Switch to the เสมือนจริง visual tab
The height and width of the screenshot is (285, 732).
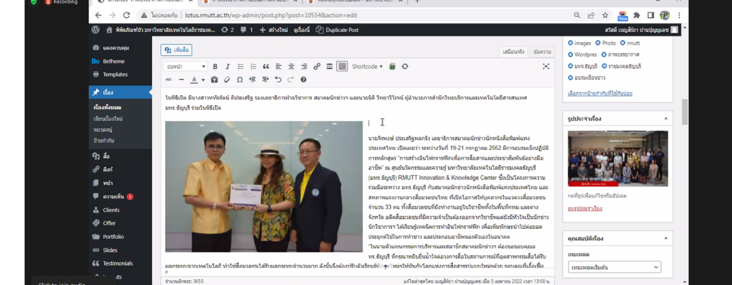click(x=513, y=52)
